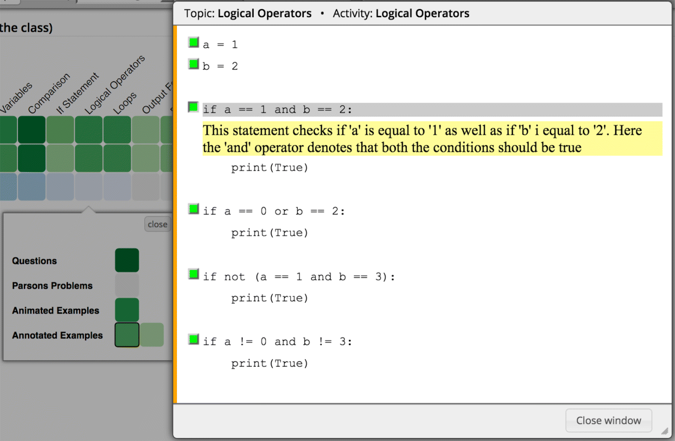Click the 'Variables' column header

point(16,98)
